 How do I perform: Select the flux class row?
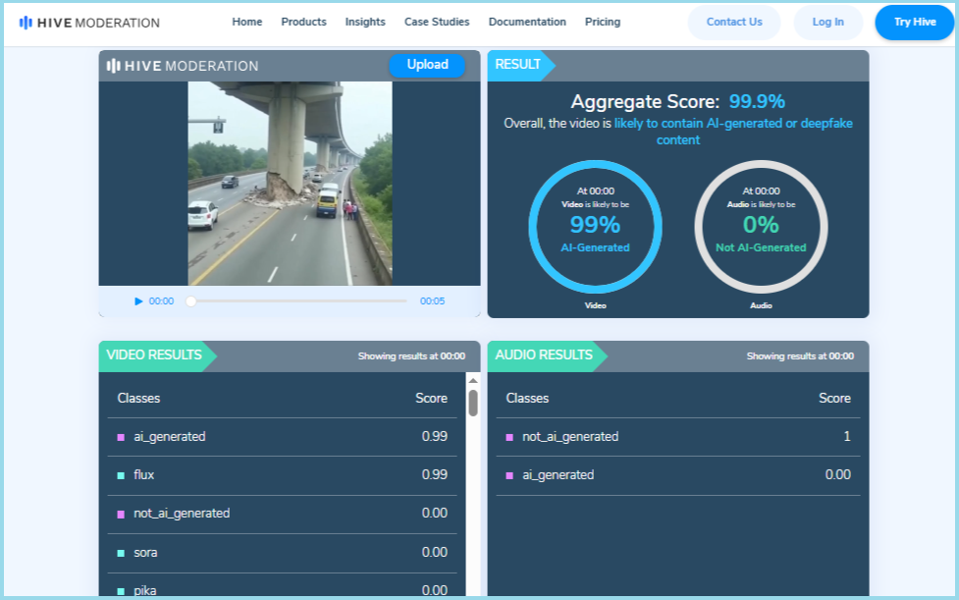pos(282,475)
